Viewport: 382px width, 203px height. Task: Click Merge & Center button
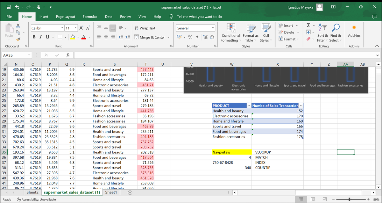[x=150, y=37]
